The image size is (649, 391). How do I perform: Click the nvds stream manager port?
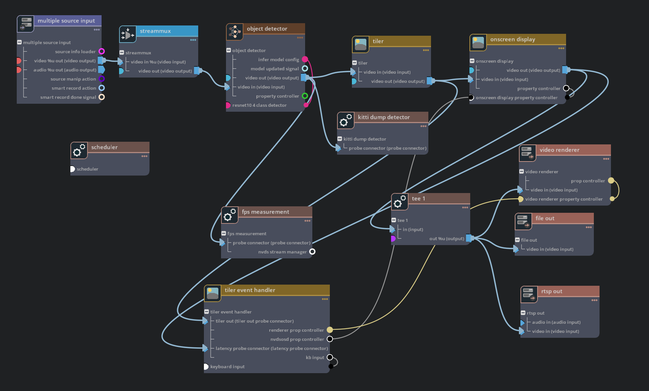click(312, 252)
